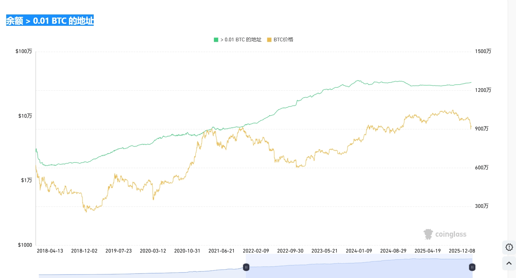The width and height of the screenshot is (516, 278).
Task: Click the left handle of the zoom slider
Action: [x=246, y=267]
